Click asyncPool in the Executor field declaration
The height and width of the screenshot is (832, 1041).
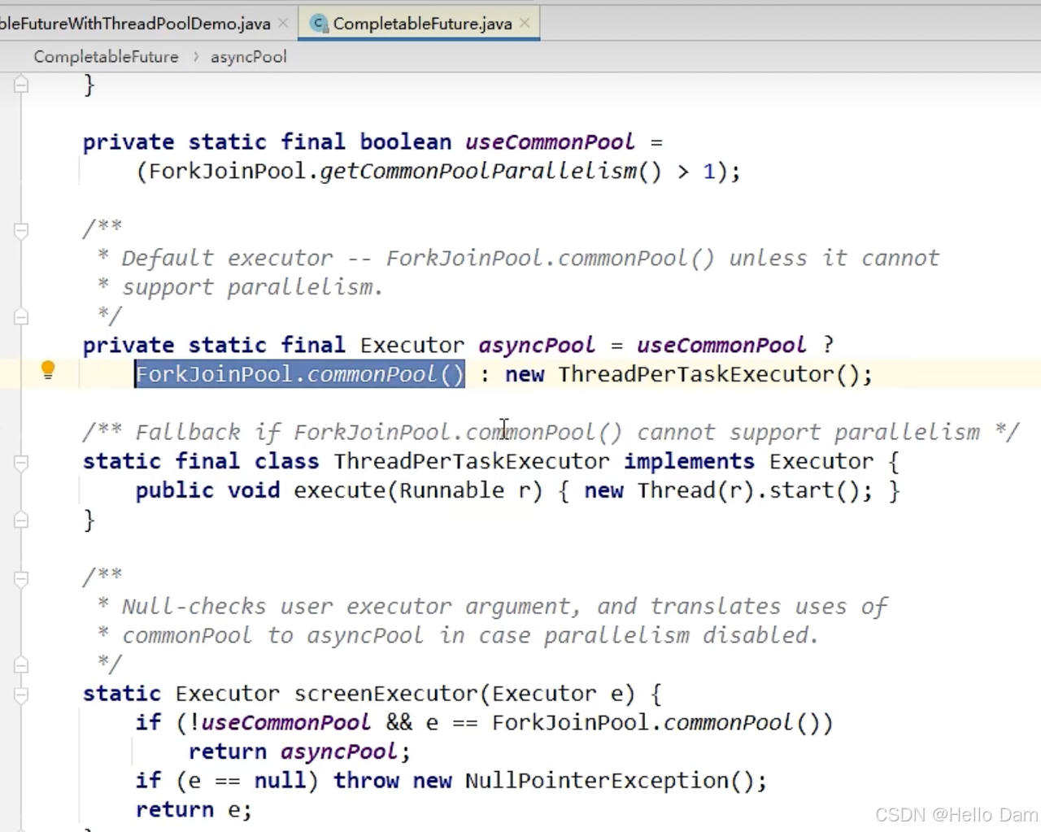(x=536, y=346)
